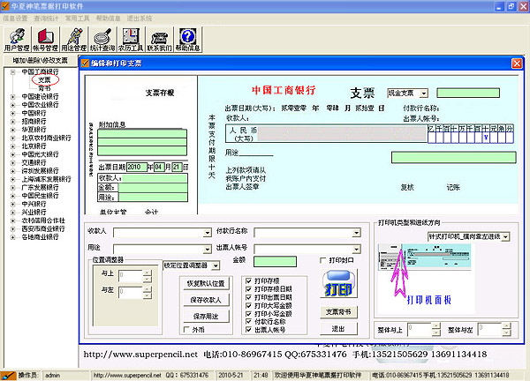Click the 金额 amount input field

point(275,262)
